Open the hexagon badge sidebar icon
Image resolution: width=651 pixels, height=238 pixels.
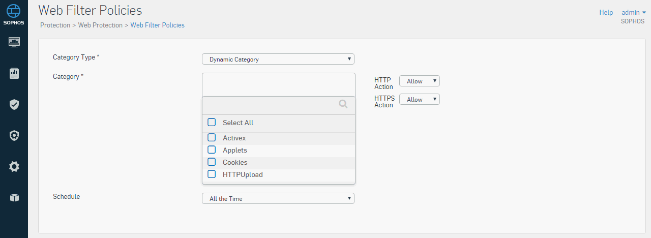(x=14, y=135)
